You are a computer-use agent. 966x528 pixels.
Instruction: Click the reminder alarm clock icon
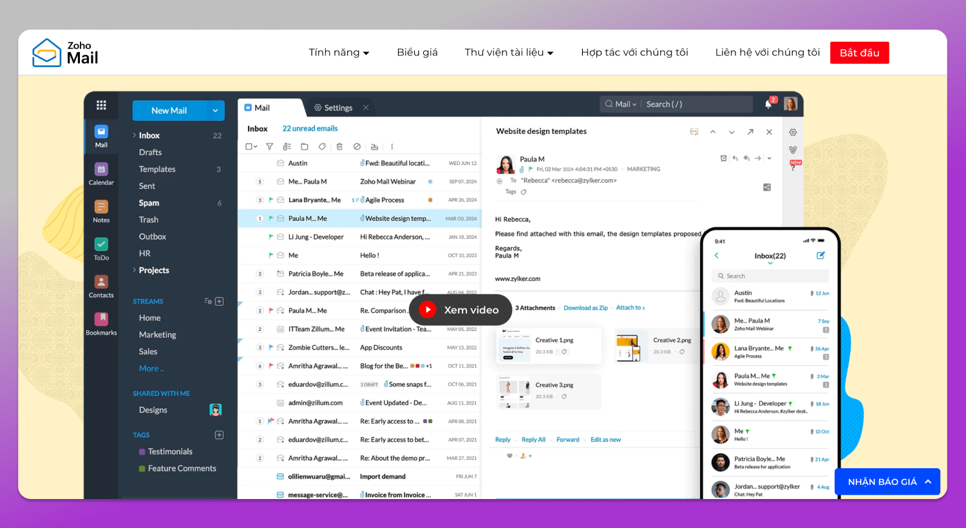click(x=723, y=158)
